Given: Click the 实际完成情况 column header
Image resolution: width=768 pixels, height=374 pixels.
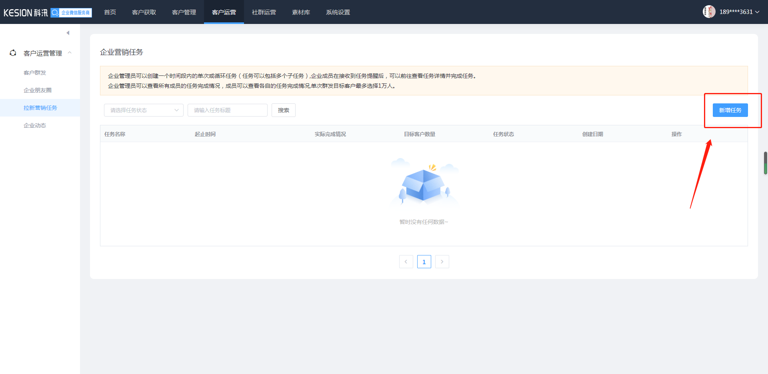Looking at the screenshot, I should coord(330,134).
